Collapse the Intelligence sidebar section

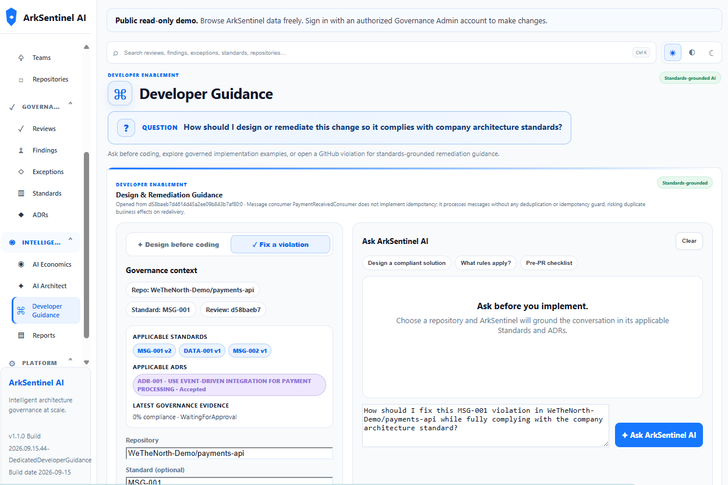[70, 240]
